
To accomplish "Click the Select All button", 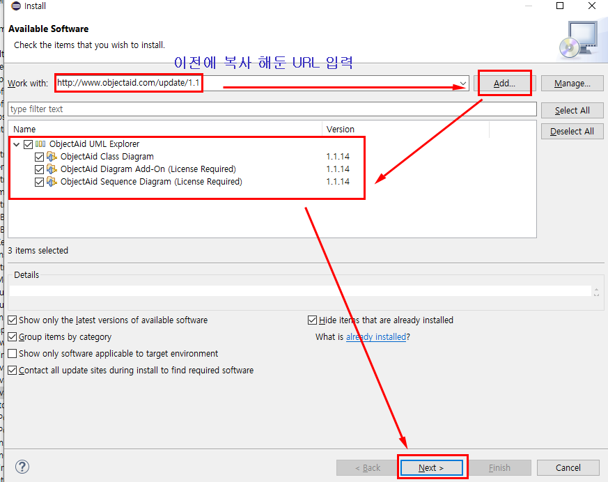I will pos(572,111).
